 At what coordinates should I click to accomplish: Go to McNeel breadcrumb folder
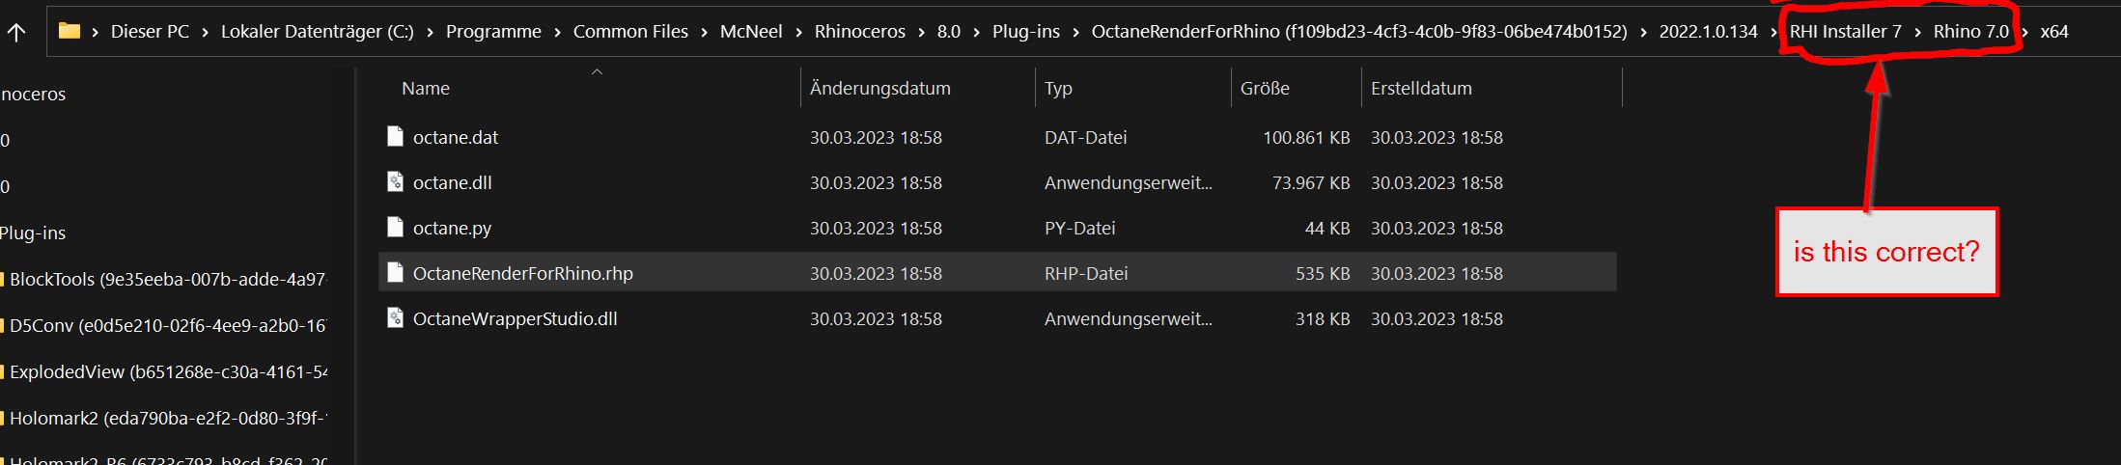[751, 32]
